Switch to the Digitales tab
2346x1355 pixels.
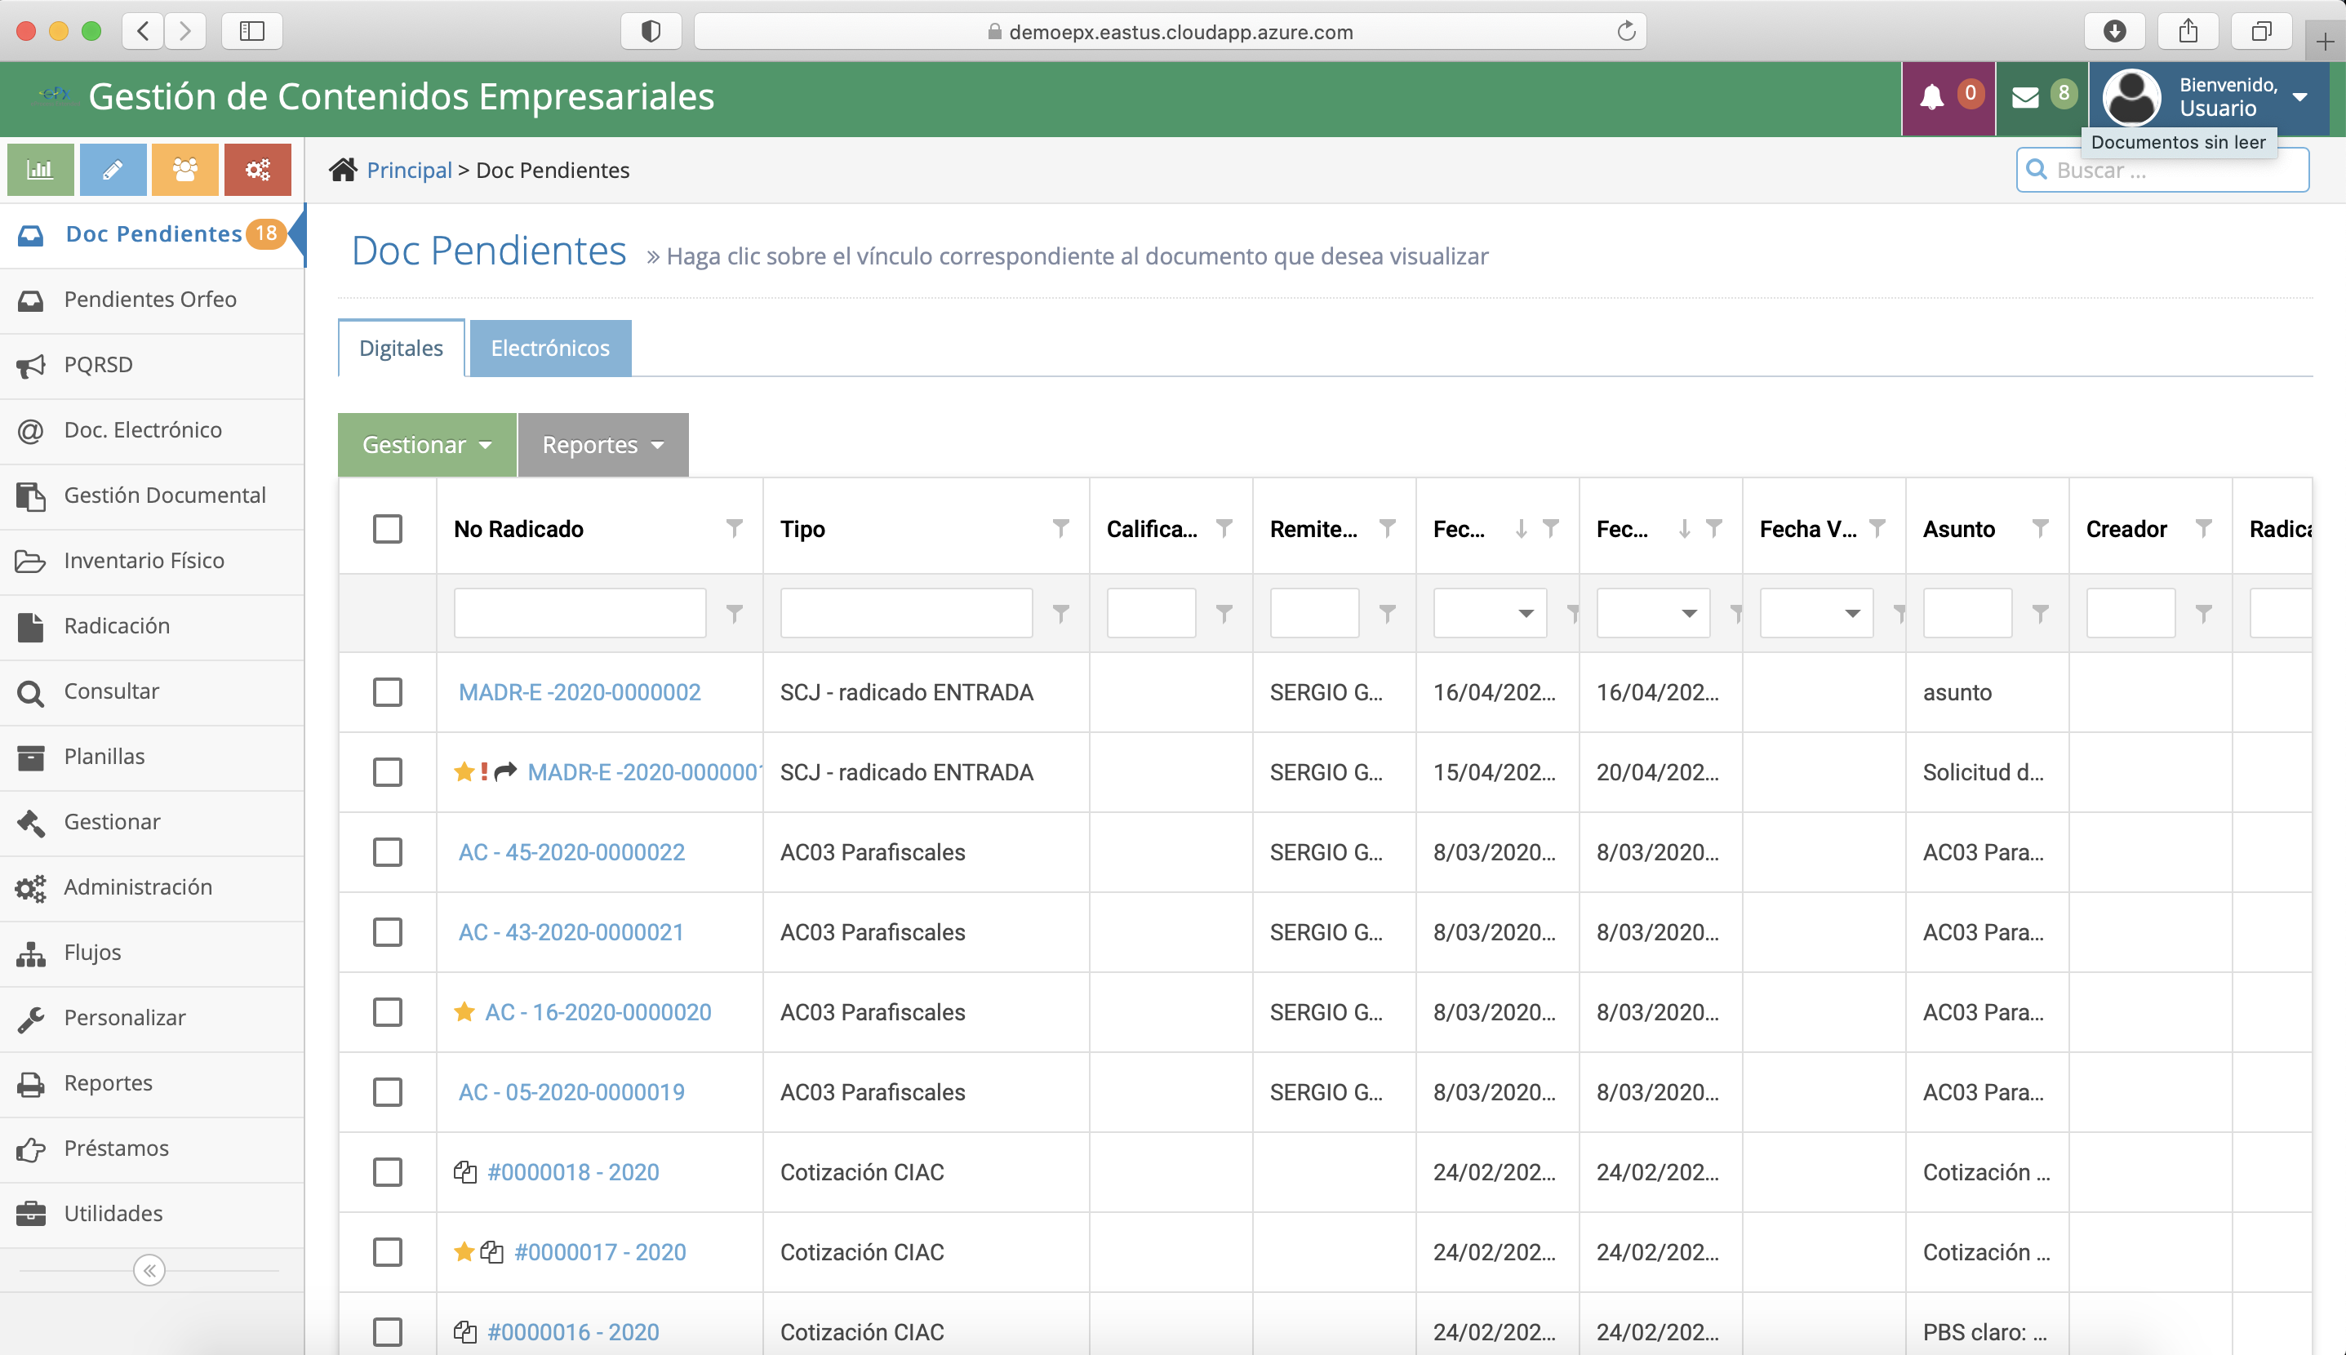[401, 348]
